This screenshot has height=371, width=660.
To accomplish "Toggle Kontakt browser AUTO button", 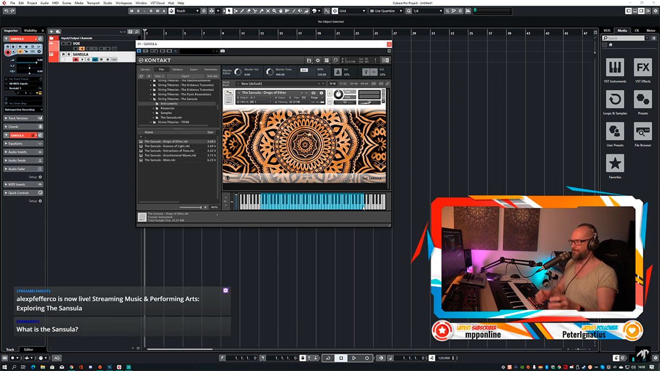I will 214,207.
